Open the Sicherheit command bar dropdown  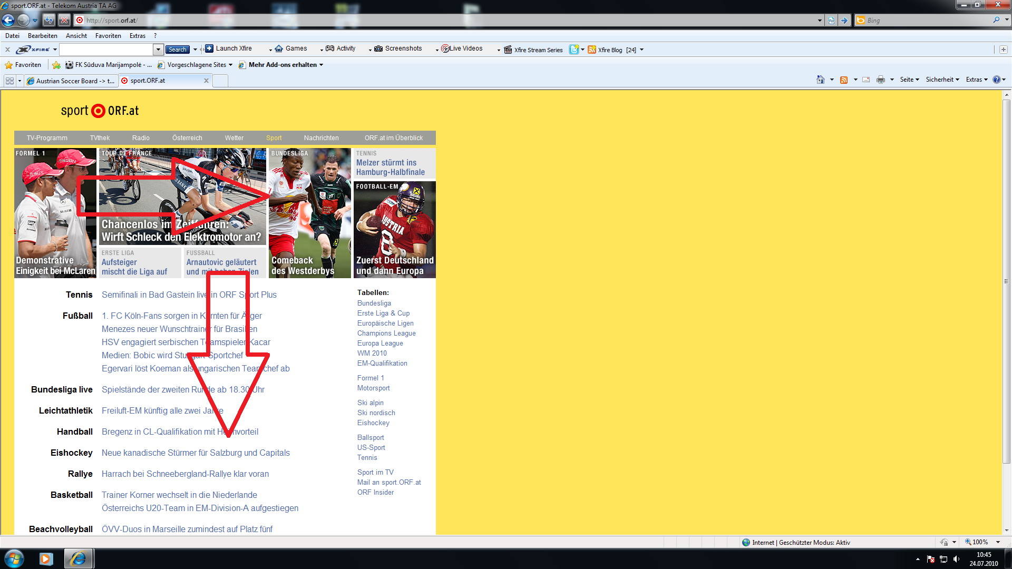tap(942, 80)
